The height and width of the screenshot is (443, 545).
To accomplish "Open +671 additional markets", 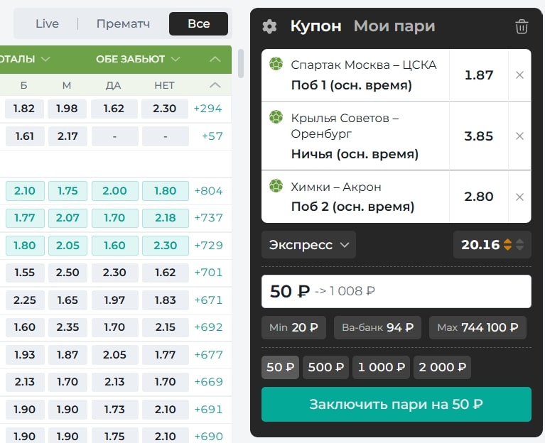I will tap(208, 300).
